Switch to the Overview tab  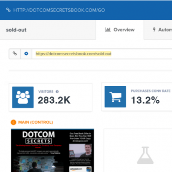click(x=120, y=30)
